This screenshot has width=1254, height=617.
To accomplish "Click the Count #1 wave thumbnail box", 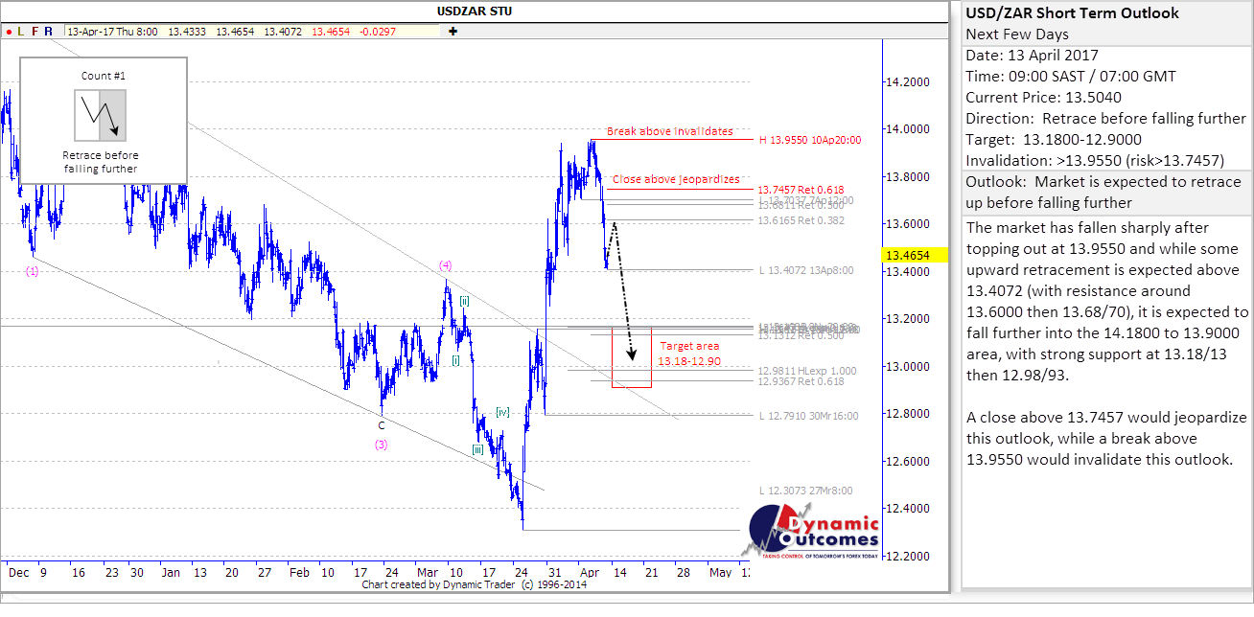I will click(x=100, y=115).
